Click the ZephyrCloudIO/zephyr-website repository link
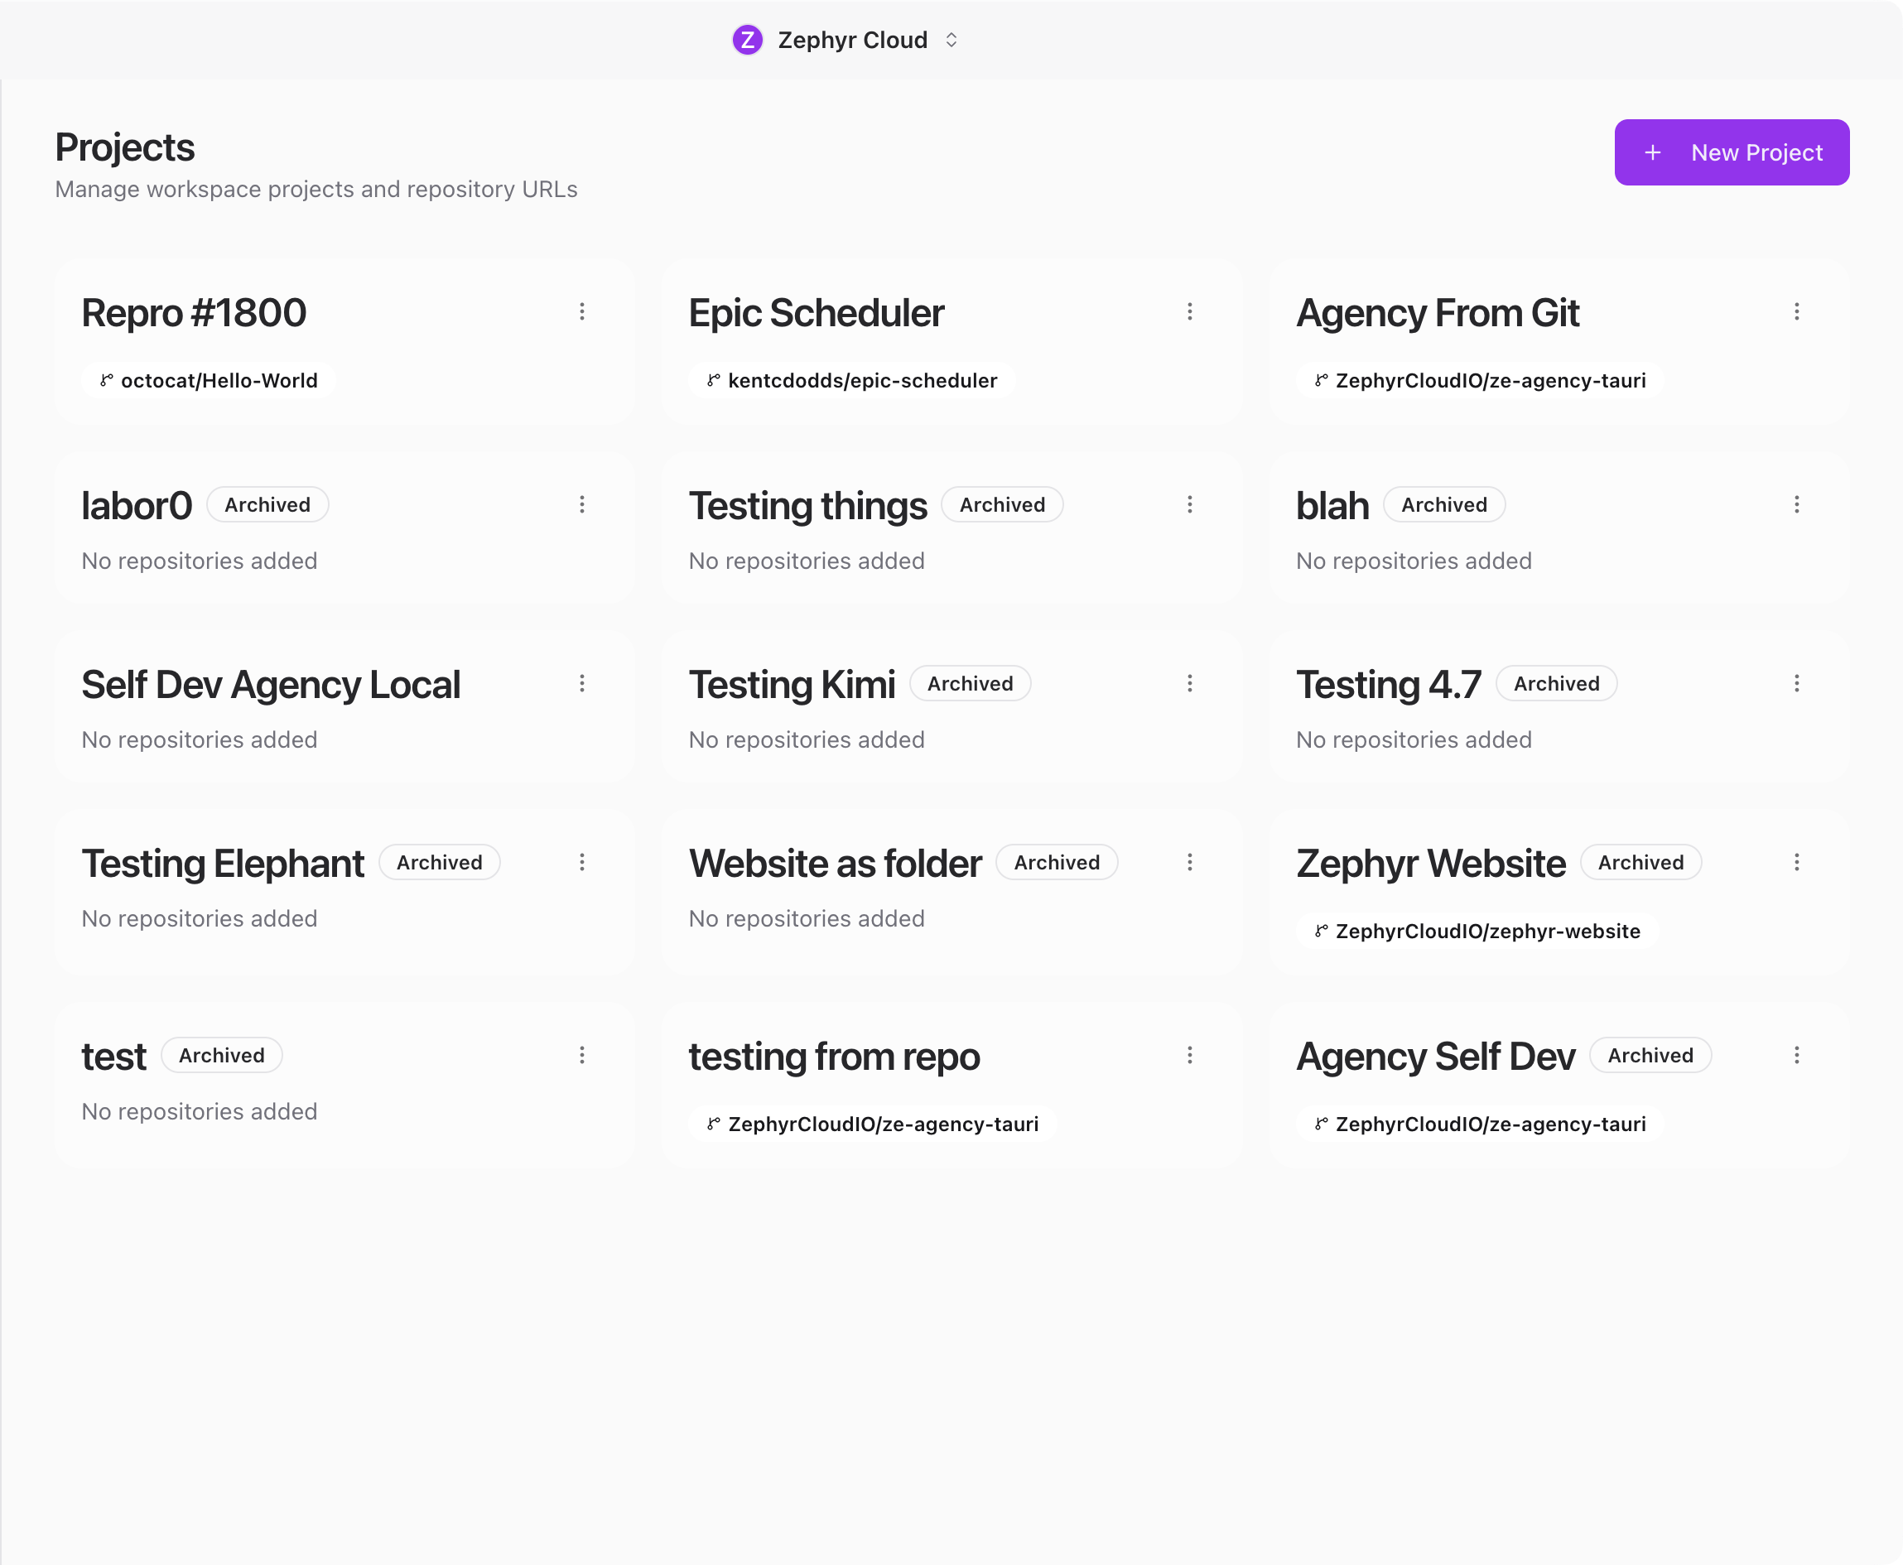 point(1477,932)
